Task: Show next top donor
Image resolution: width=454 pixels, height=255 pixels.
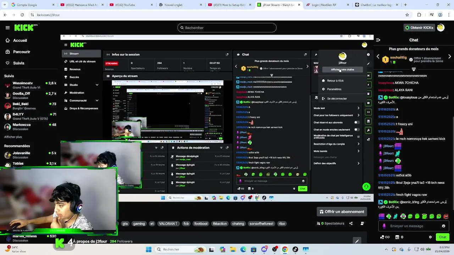Action: [x=450, y=57]
